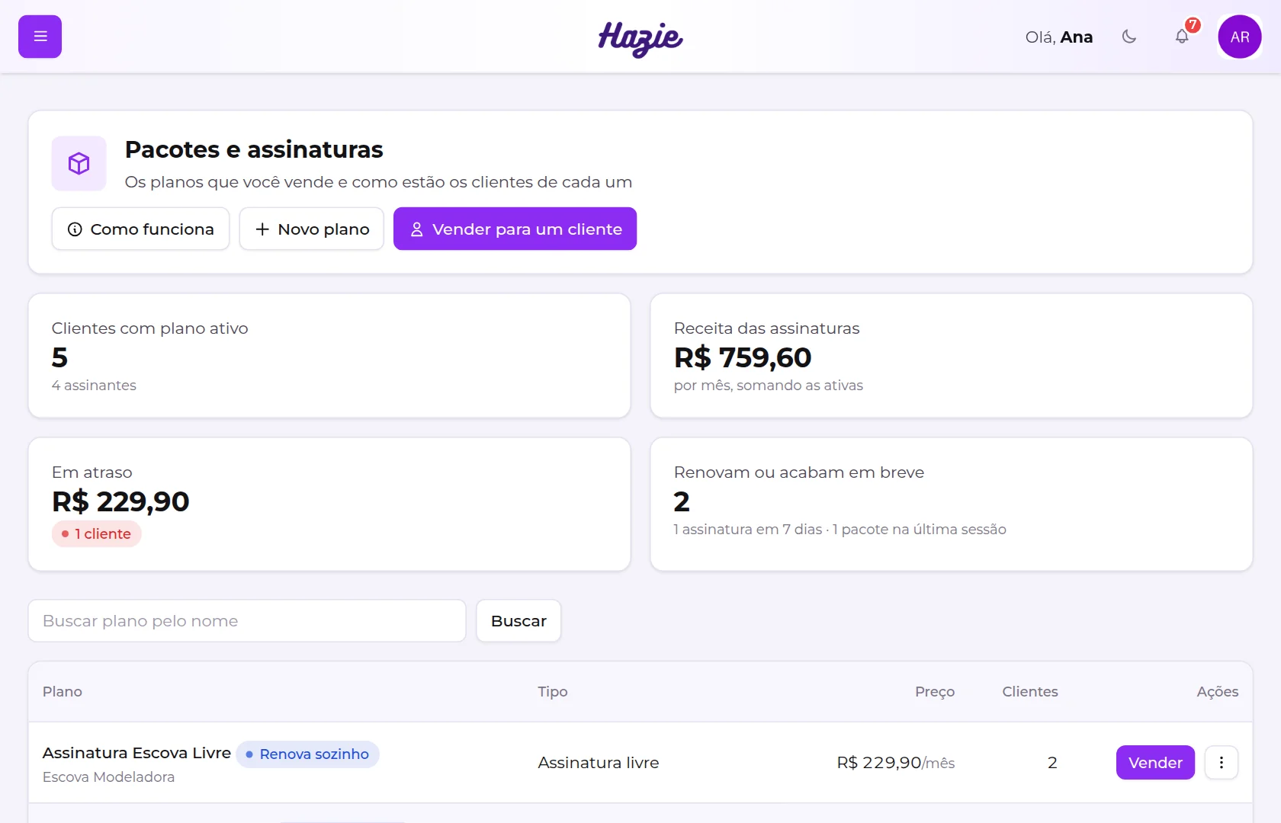Click Clientes com plano ativo title
This screenshot has width=1281, height=823.
[150, 328]
